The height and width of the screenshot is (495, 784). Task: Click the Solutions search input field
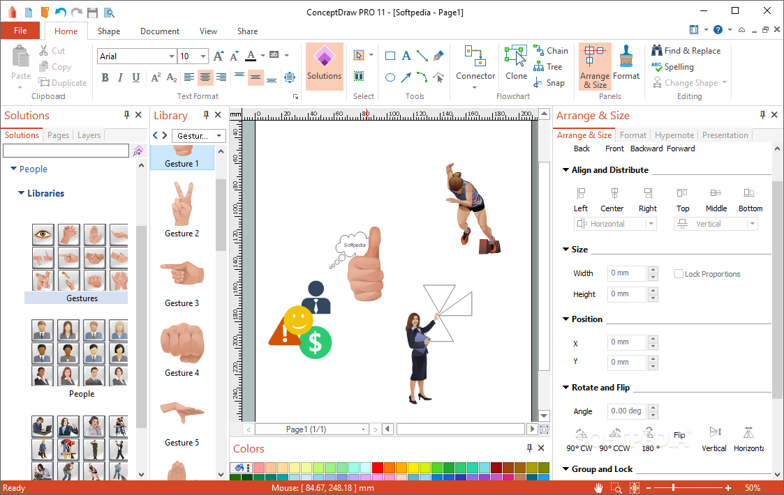point(66,151)
